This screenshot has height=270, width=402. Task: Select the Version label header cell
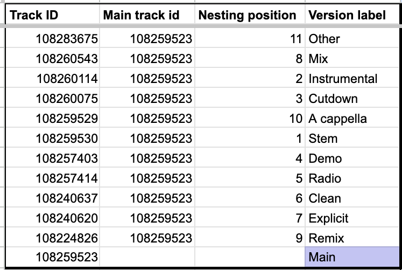(352, 15)
